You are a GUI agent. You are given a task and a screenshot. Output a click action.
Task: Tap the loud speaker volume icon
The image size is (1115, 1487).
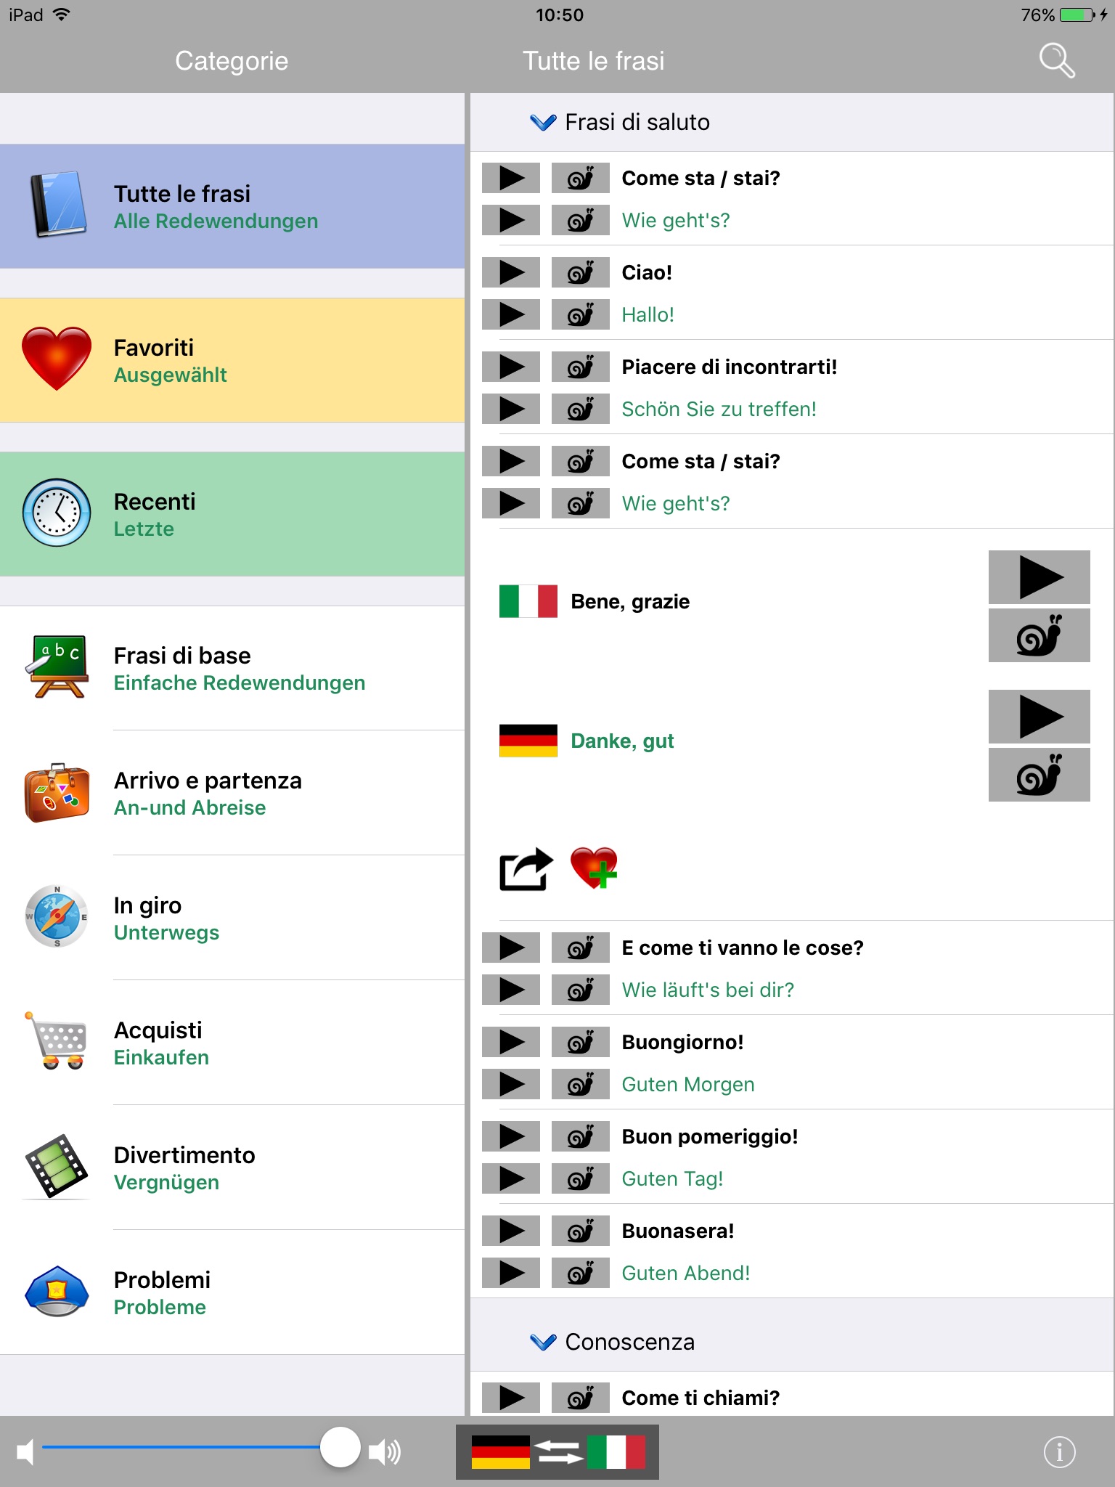click(x=385, y=1451)
